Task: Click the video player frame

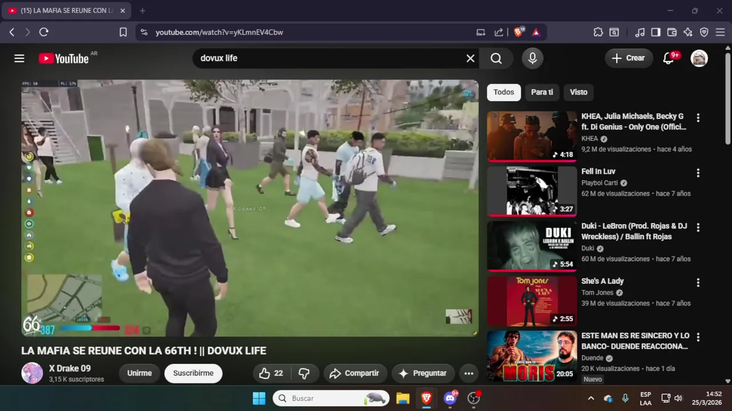Action: (250, 208)
